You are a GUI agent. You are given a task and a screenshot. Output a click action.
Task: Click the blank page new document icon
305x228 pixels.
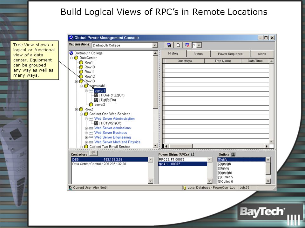coord(178,45)
